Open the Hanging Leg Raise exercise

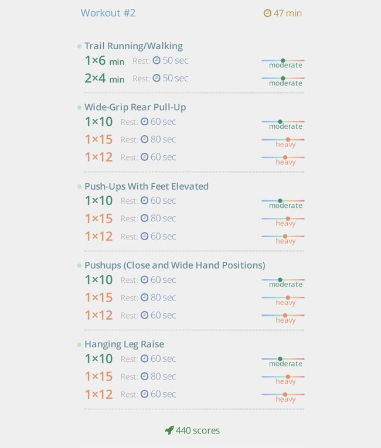click(124, 344)
